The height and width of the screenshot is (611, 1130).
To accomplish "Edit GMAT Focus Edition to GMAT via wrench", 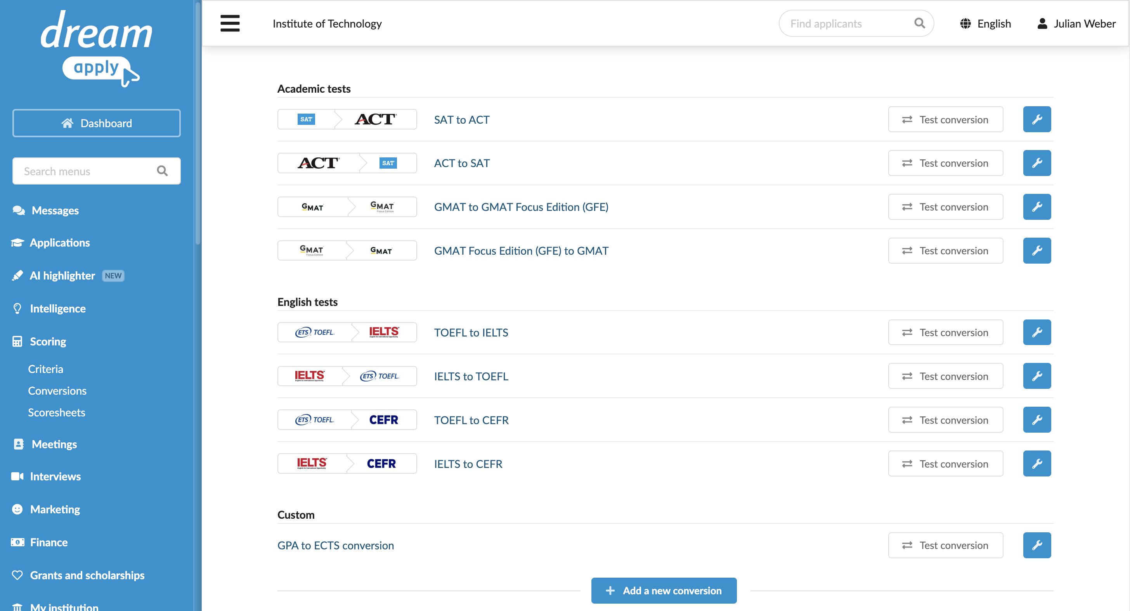I will 1037,251.
